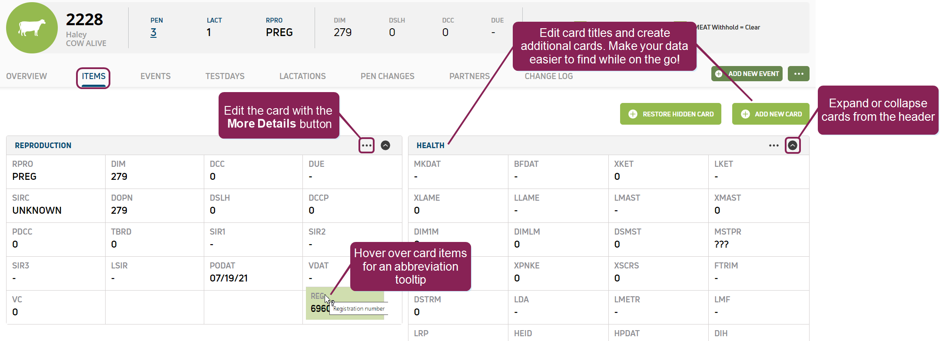Click plus icon on Restore Hidden Card
Image resolution: width=946 pixels, height=341 pixels.
point(633,114)
